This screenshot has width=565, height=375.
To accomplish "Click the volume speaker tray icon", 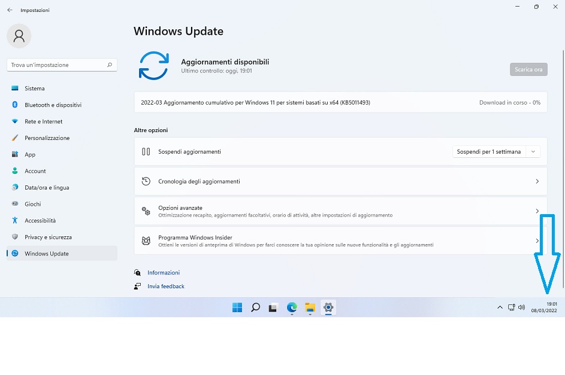I will click(x=521, y=307).
